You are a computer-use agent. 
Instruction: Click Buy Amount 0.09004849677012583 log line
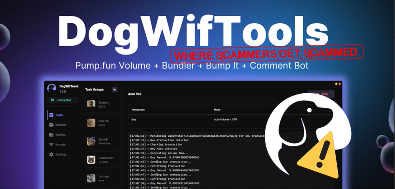click(x=165, y=170)
